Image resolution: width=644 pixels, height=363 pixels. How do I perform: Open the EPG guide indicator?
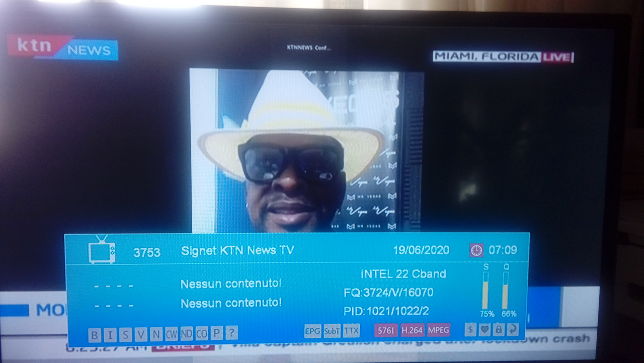(312, 331)
